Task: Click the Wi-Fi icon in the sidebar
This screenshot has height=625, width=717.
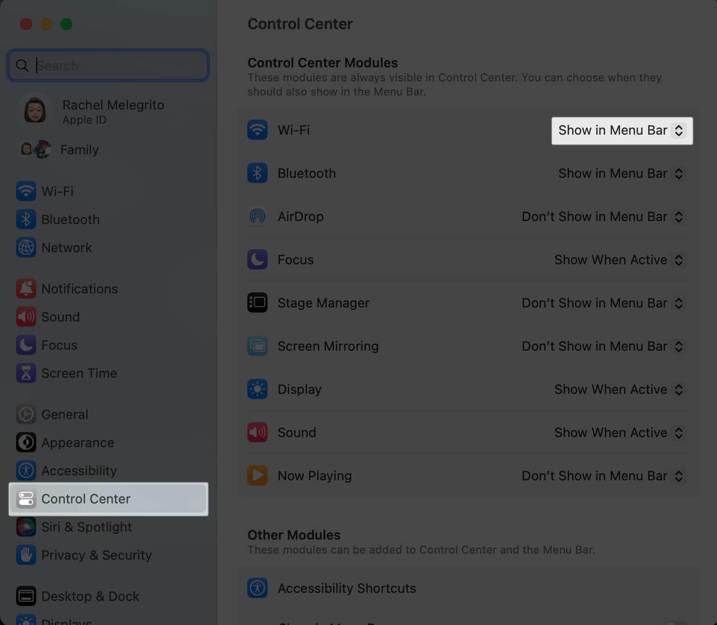Action: (x=26, y=191)
